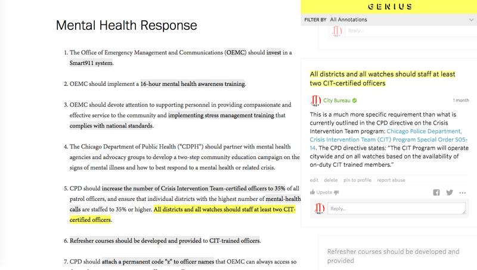
Task: Click the City Bureau avatar on annotation
Action: [315, 100]
